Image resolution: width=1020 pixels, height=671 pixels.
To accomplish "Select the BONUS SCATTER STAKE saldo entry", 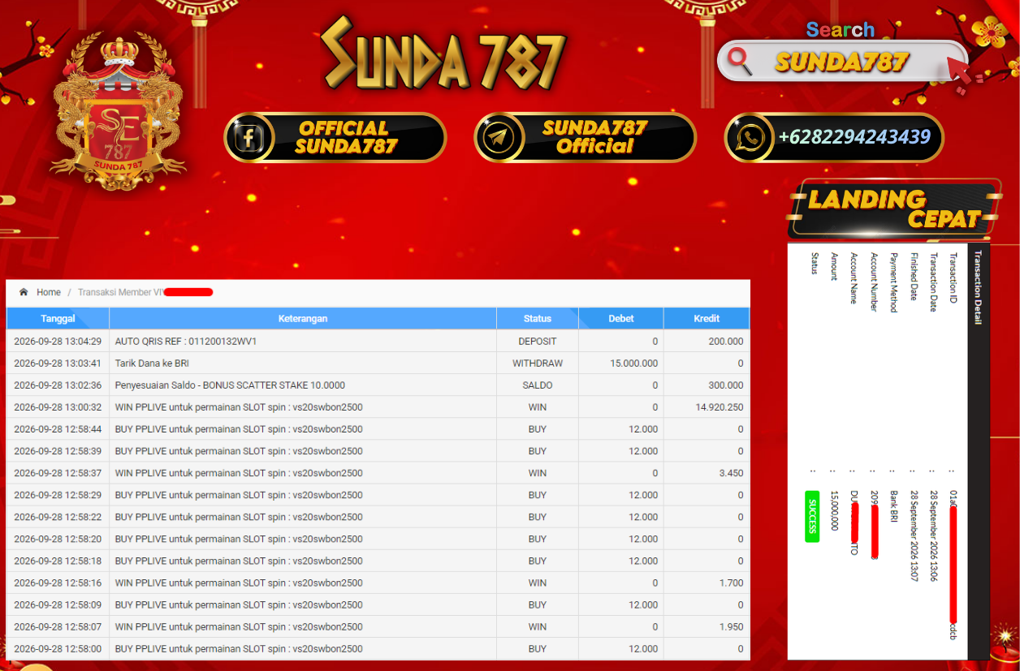I will tap(230, 385).
